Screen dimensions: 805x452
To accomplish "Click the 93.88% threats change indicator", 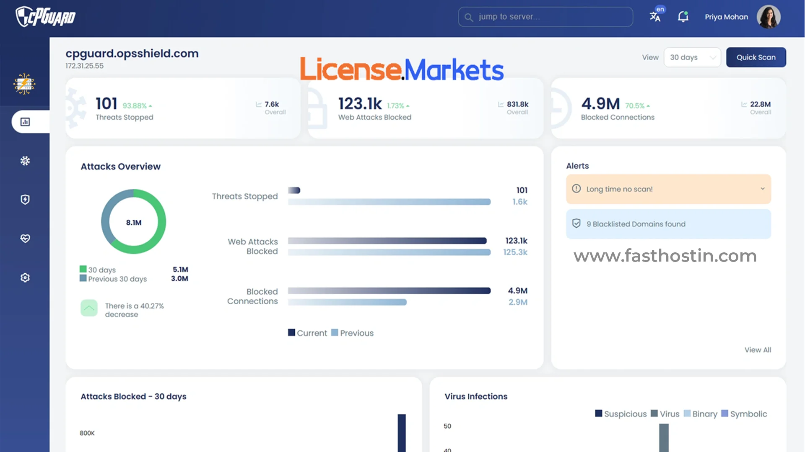I will click(x=137, y=106).
